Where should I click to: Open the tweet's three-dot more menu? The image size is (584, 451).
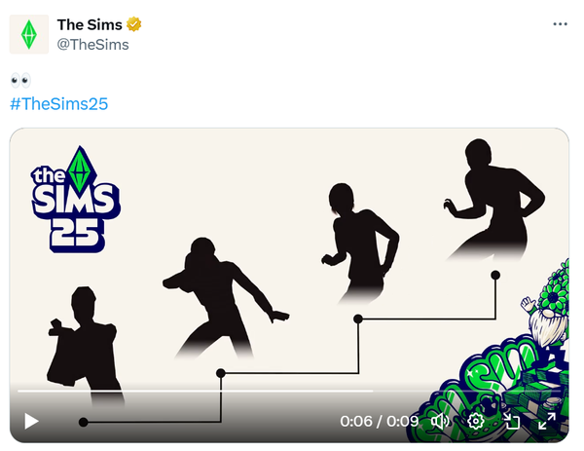560,24
